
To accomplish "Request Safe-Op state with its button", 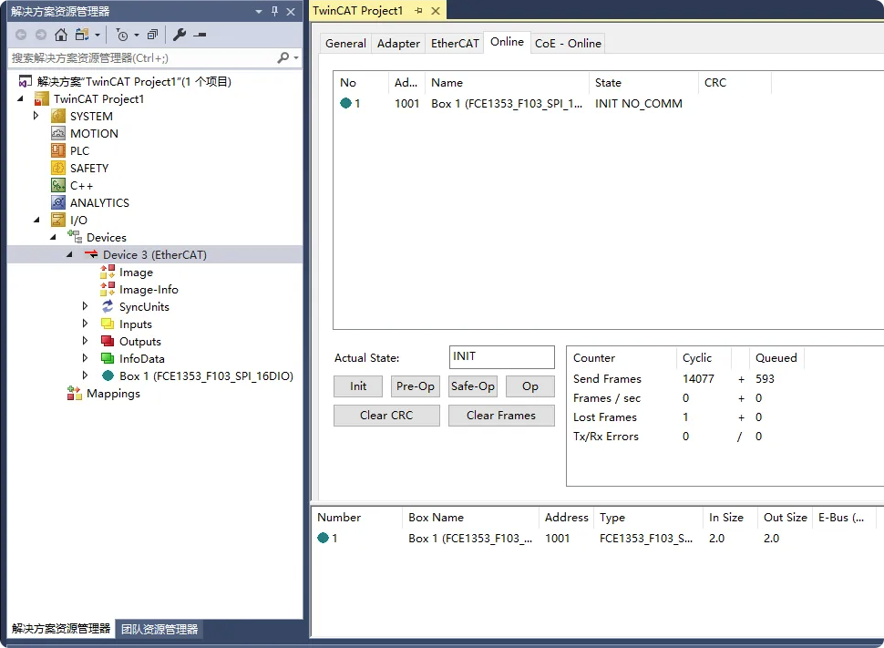I will click(x=473, y=386).
